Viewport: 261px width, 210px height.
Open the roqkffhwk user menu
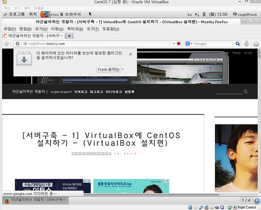coord(245,14)
